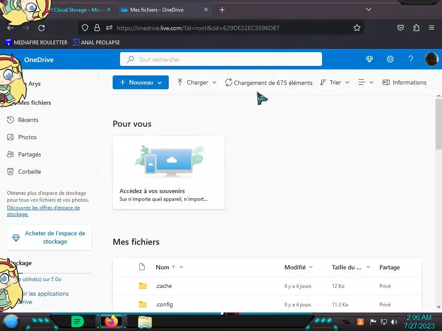Viewport: 442px width, 331px height.
Task: Click the OneDrive header title
Action: pyautogui.click(x=39, y=59)
